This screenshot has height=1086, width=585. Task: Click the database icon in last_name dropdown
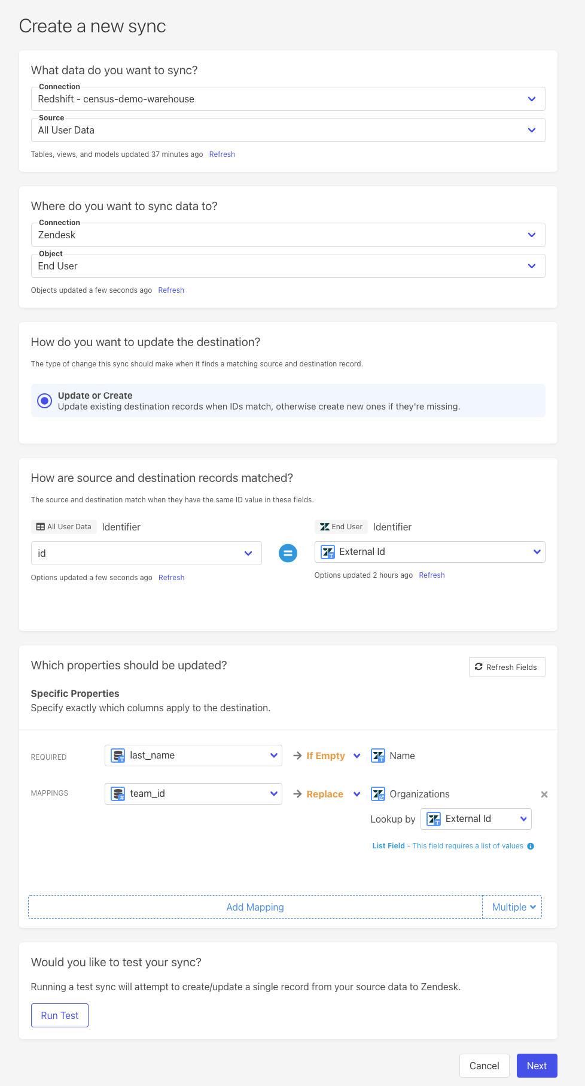[118, 756]
